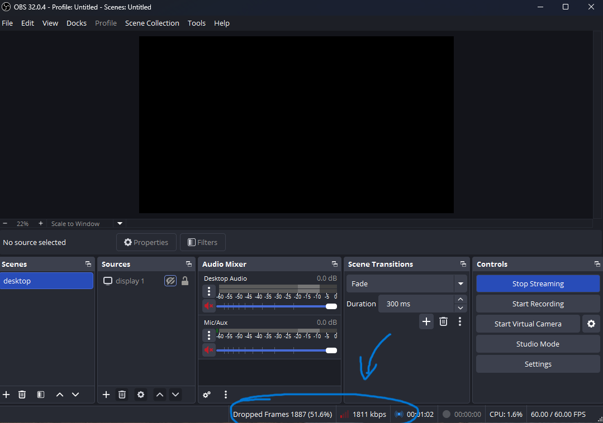The height and width of the screenshot is (423, 603).
Task: Remove the selected source using trash icon
Action: point(122,395)
